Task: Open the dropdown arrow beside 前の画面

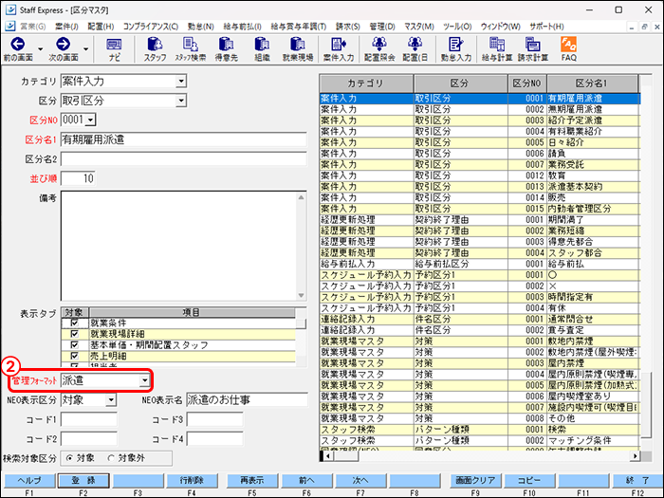Action: tap(41, 49)
